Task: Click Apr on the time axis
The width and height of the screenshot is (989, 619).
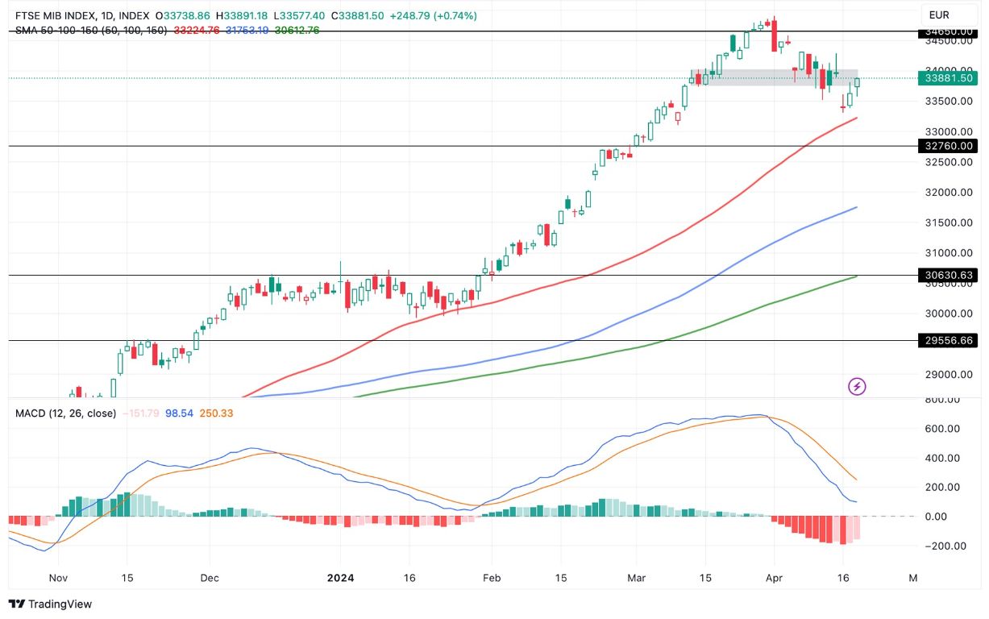Action: click(775, 578)
